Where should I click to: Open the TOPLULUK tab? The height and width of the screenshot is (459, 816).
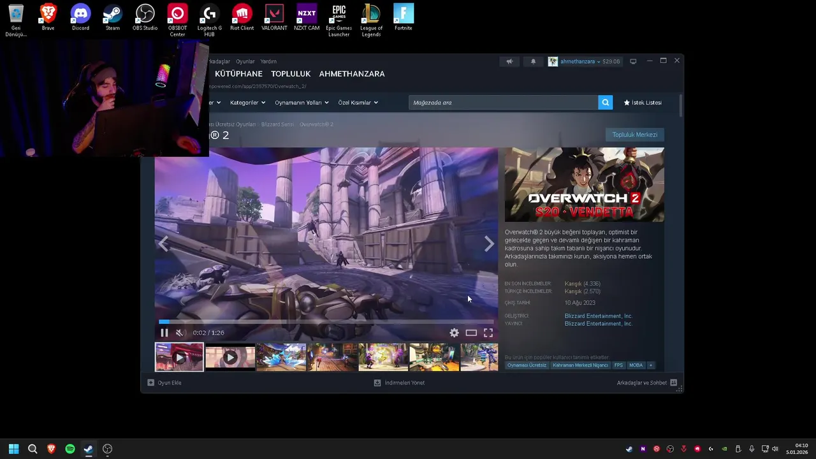click(x=291, y=74)
